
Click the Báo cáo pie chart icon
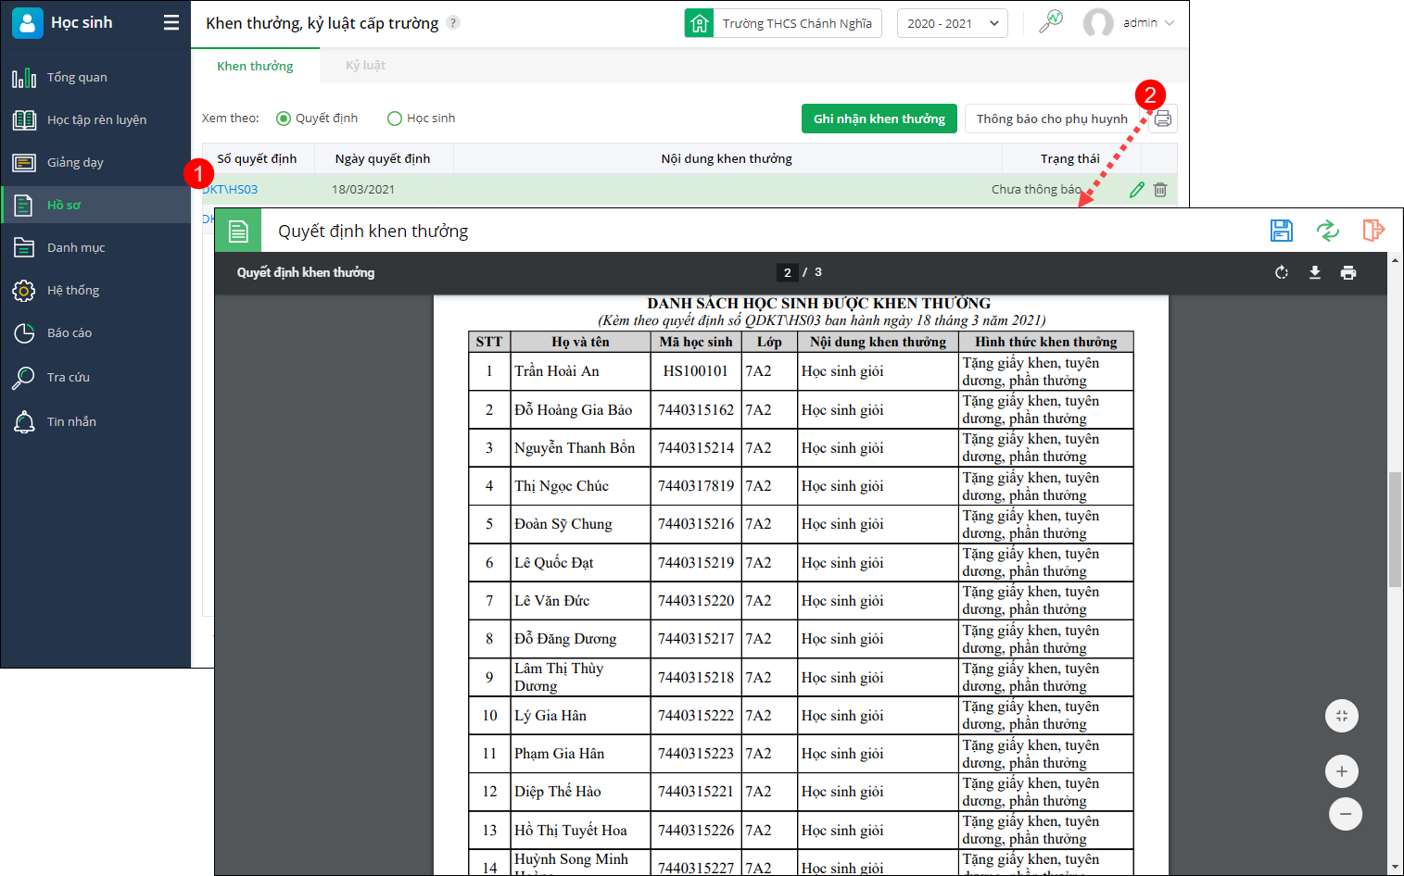click(x=24, y=333)
